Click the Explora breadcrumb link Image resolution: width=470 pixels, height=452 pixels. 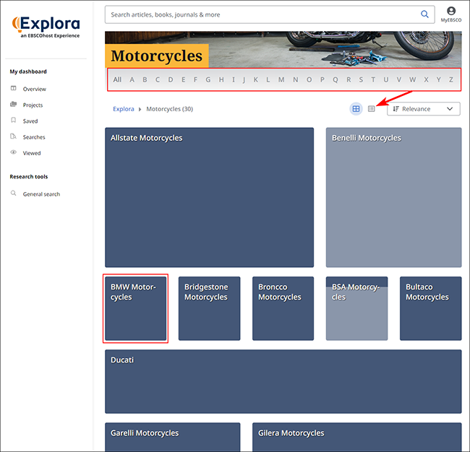tap(123, 109)
